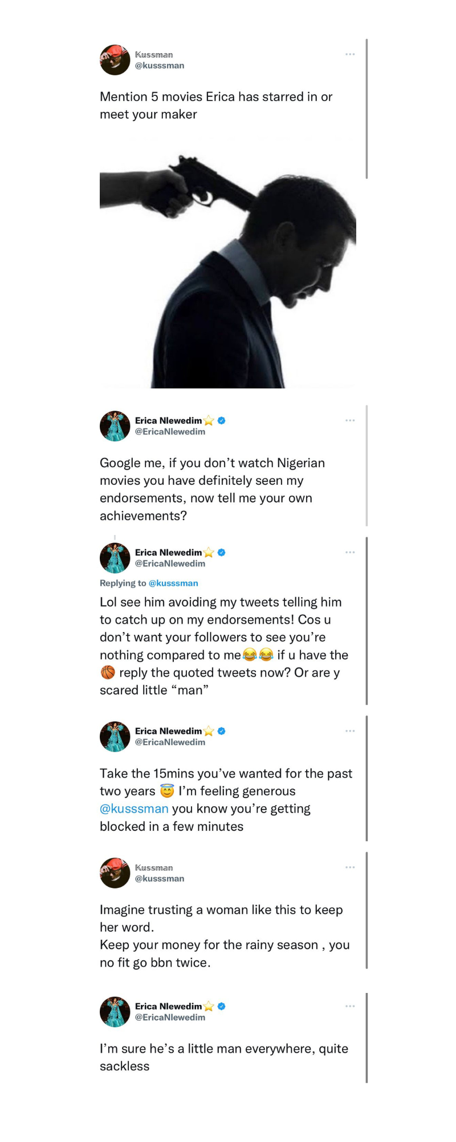The width and height of the screenshot is (456, 1142).
Task: Click Erica's avatar on the "Google me" tweet
Action: tap(115, 426)
